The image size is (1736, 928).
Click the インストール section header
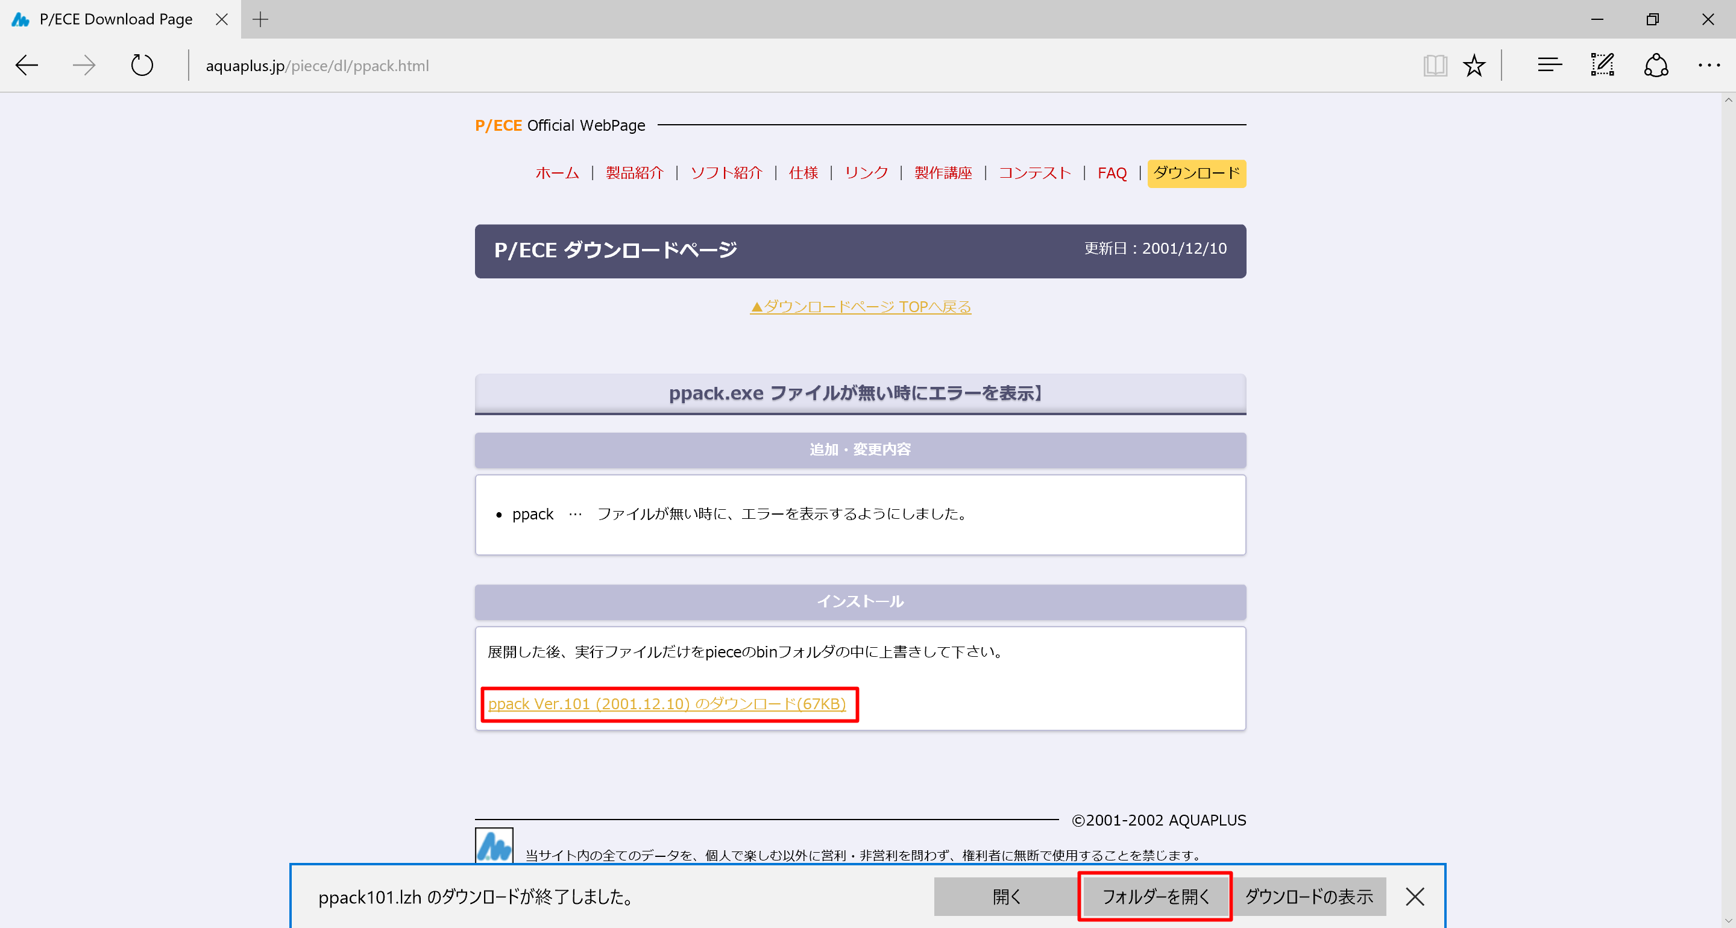[861, 601]
